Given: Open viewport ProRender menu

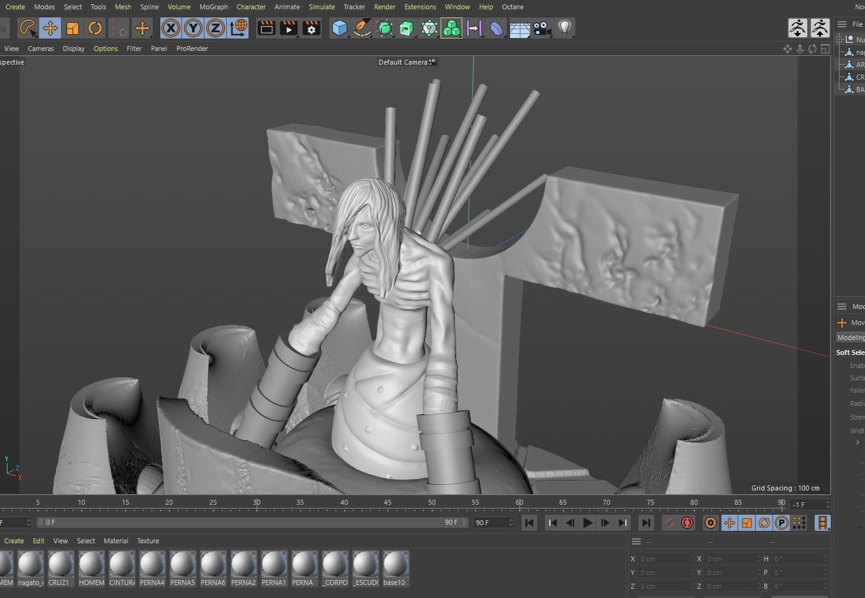Looking at the screenshot, I should point(192,48).
